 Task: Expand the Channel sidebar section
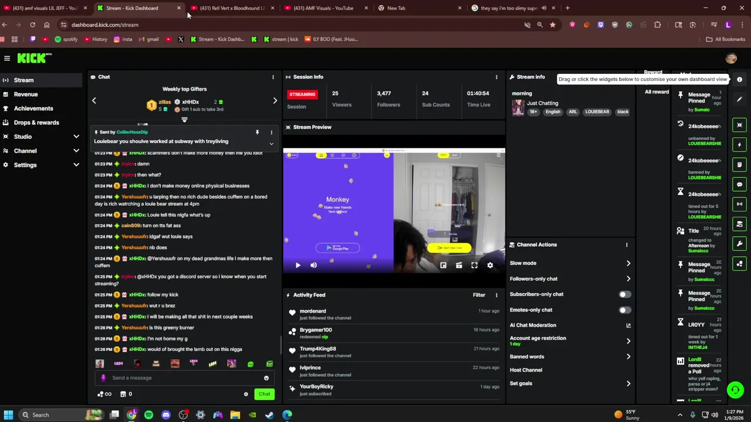pyautogui.click(x=76, y=151)
